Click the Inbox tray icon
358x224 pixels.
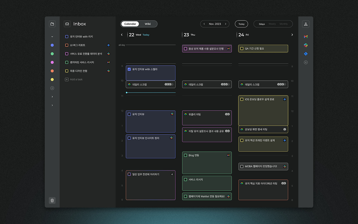point(67,24)
